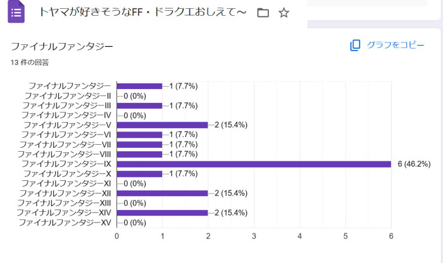Click the copy chart icon
This screenshot has height=263, width=443.
[355, 45]
